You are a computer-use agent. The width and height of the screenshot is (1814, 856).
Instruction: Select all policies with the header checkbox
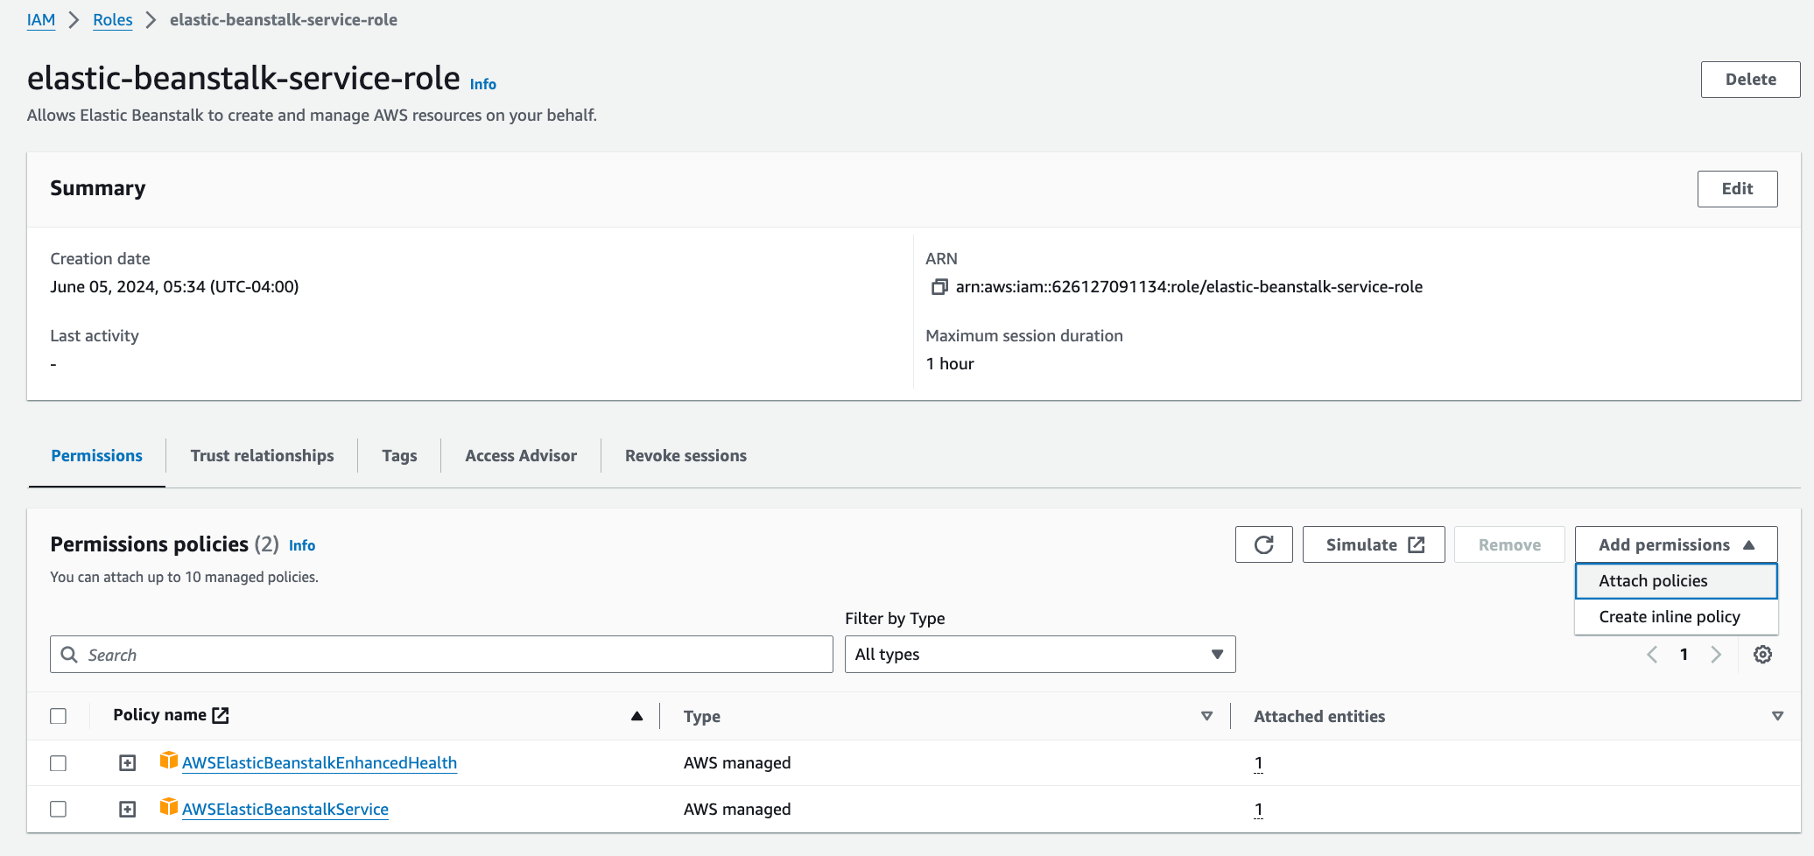tap(59, 716)
